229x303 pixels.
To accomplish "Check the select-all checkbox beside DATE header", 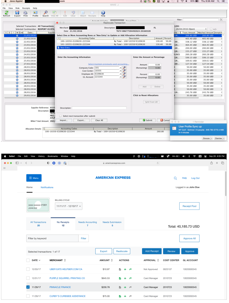I will point(28,260).
